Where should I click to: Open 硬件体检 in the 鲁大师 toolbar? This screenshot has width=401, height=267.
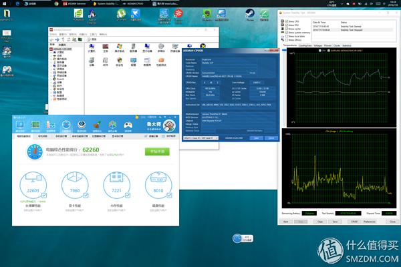[x=20, y=126]
